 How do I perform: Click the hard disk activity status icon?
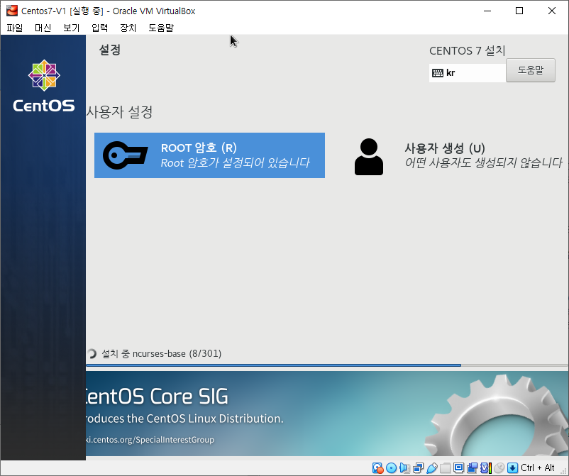click(377, 468)
